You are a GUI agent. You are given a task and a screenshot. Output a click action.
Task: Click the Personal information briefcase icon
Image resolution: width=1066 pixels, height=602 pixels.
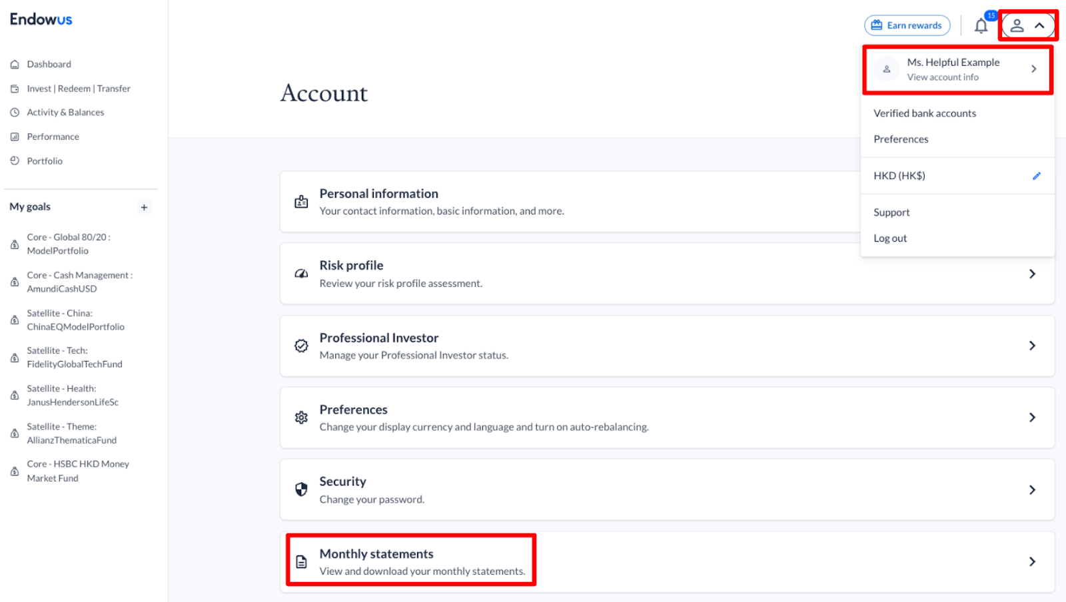point(301,201)
